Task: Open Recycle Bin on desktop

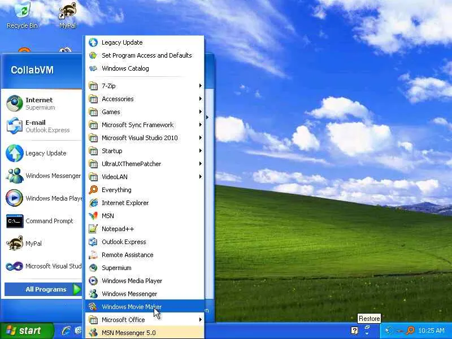Action: pyautogui.click(x=22, y=15)
